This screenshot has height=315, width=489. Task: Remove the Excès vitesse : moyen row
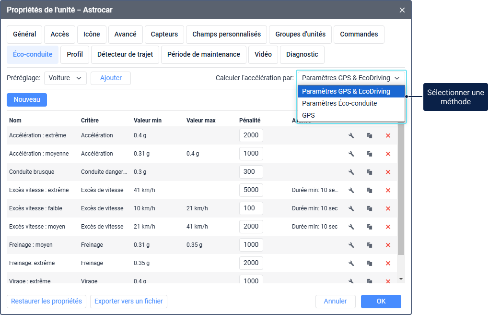pyautogui.click(x=388, y=227)
